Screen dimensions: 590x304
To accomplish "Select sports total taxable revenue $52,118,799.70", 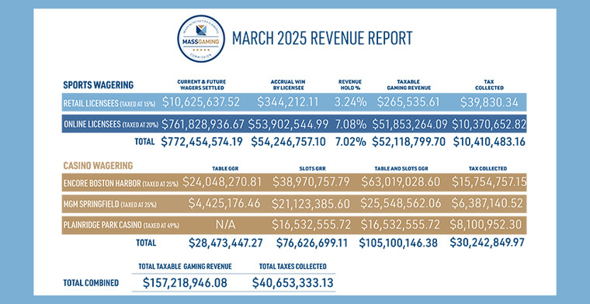I will pos(408,141).
